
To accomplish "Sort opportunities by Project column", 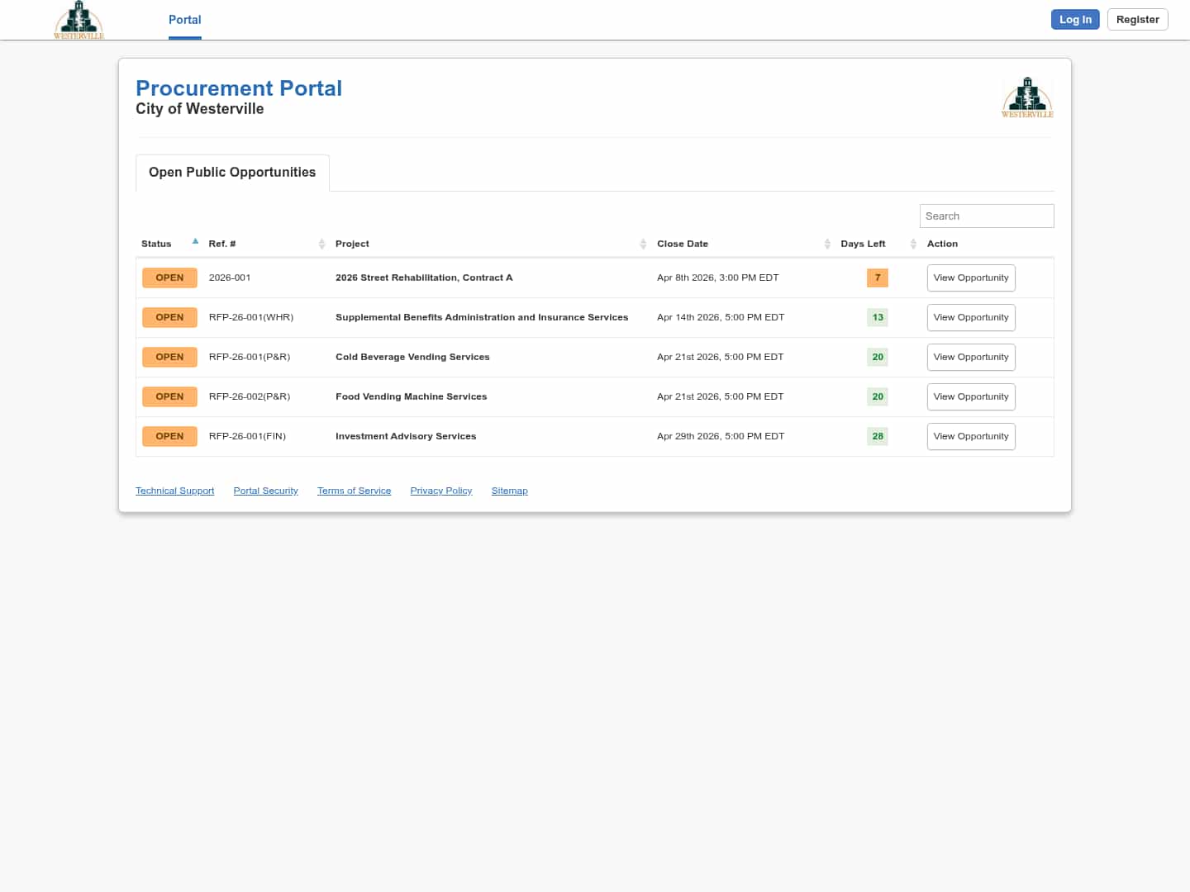I will 643,244.
